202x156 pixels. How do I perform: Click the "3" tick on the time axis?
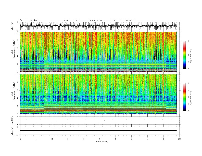68,139
